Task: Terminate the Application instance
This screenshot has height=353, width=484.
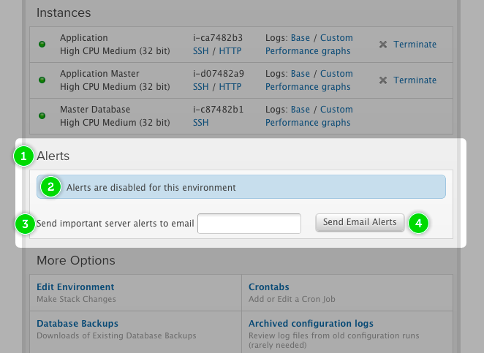Action: [415, 45]
